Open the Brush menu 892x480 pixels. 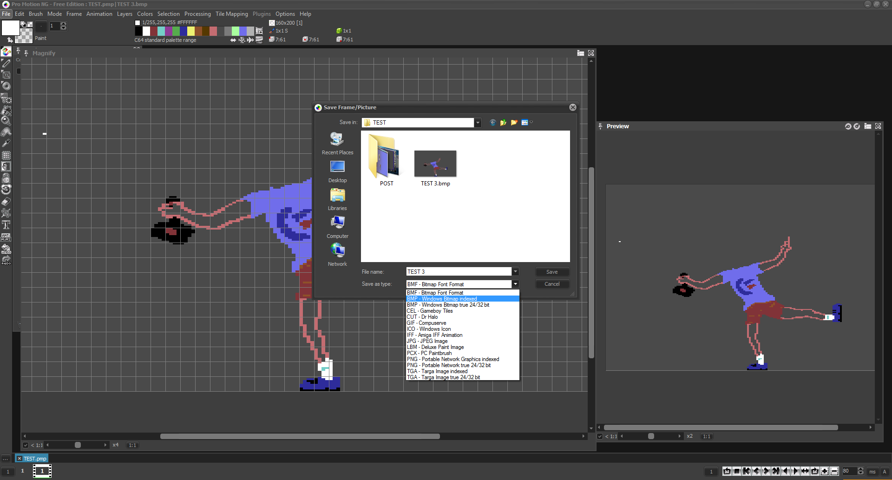point(36,14)
